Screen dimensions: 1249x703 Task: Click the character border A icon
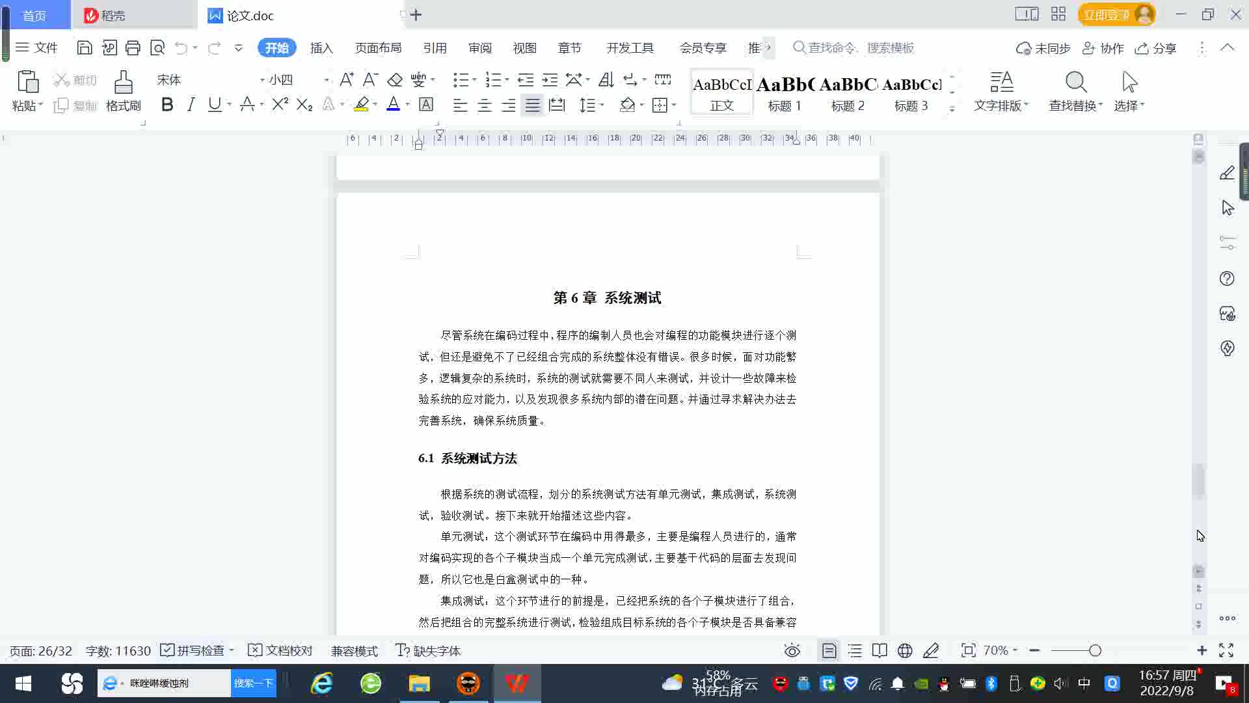[426, 104]
